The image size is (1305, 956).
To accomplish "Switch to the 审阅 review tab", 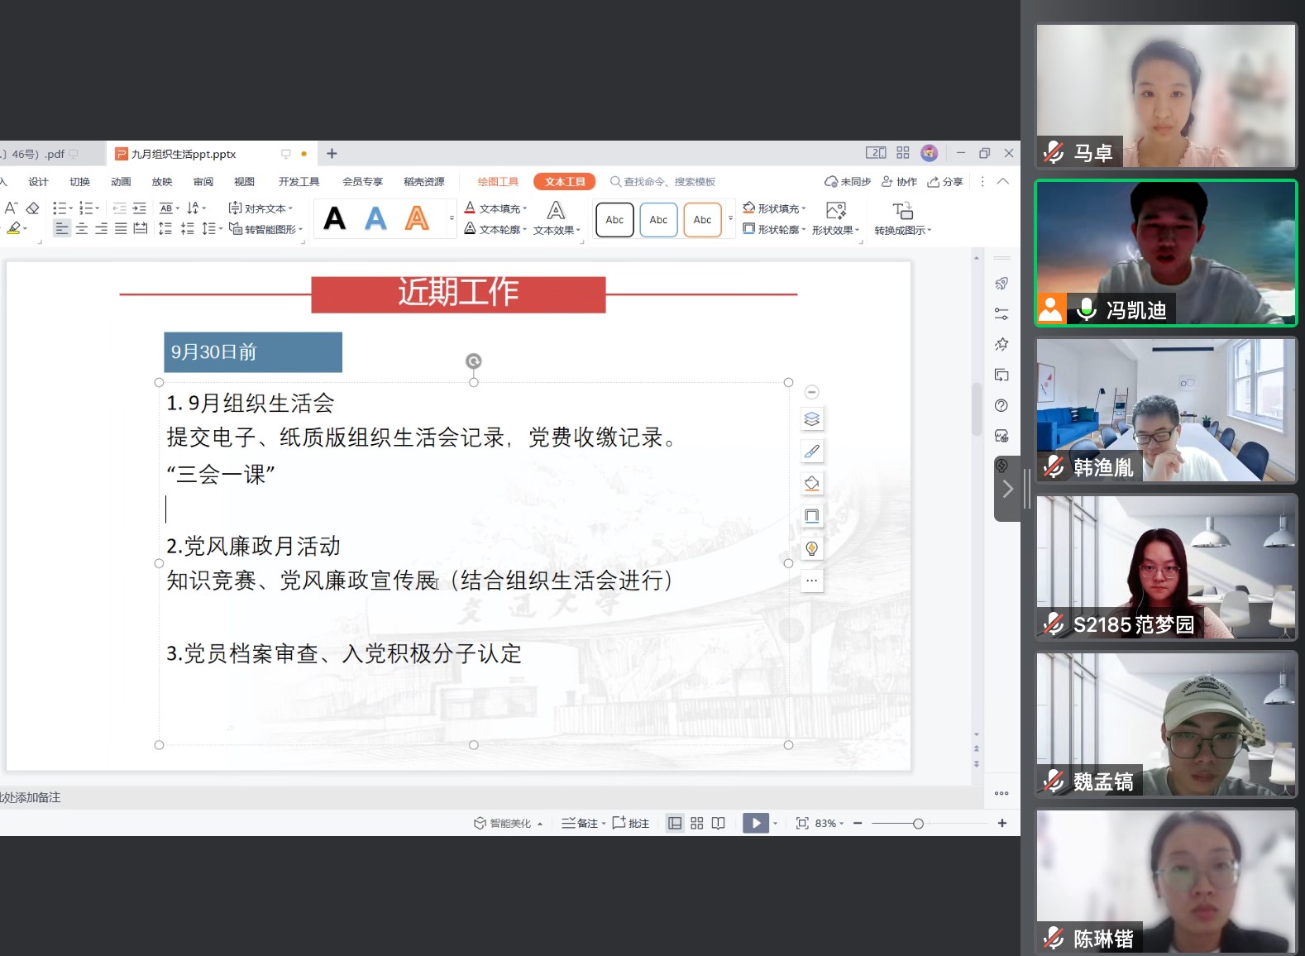I will (x=203, y=182).
